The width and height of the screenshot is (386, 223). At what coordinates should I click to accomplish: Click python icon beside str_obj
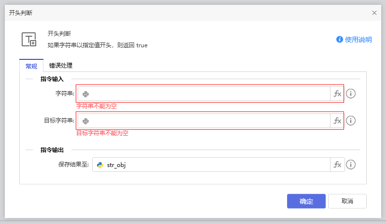click(x=100, y=165)
